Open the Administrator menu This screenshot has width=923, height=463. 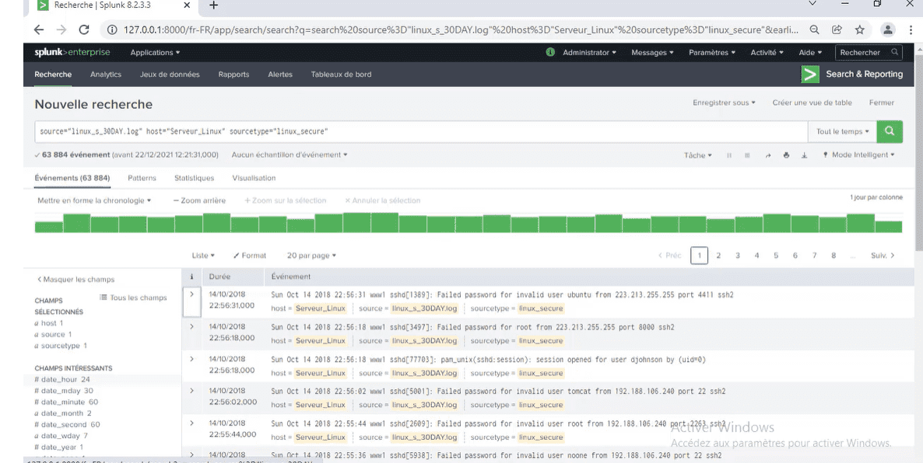pyautogui.click(x=589, y=52)
